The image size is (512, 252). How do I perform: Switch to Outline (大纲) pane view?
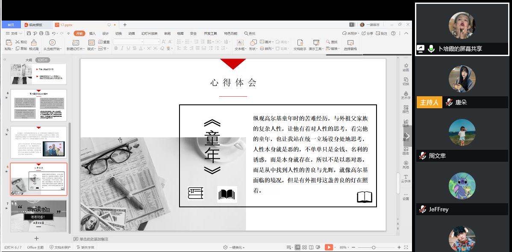point(29,60)
